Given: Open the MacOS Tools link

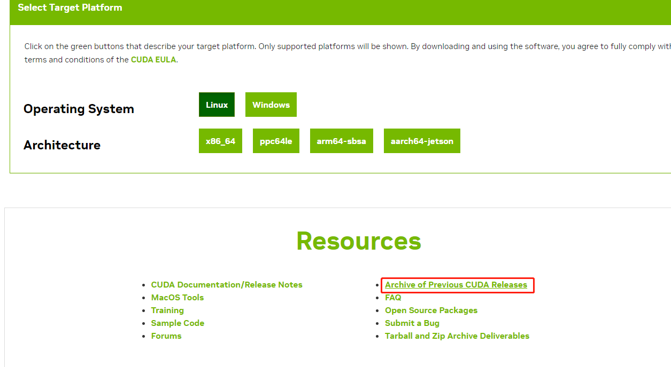Looking at the screenshot, I should click(x=178, y=298).
